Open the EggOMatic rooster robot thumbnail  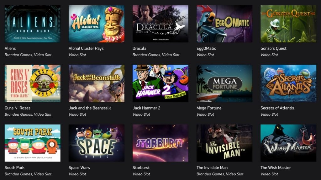pyautogui.click(x=224, y=24)
